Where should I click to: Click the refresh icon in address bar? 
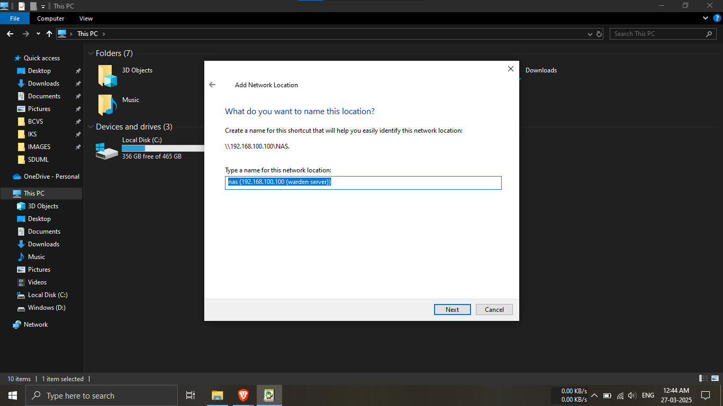(x=599, y=34)
